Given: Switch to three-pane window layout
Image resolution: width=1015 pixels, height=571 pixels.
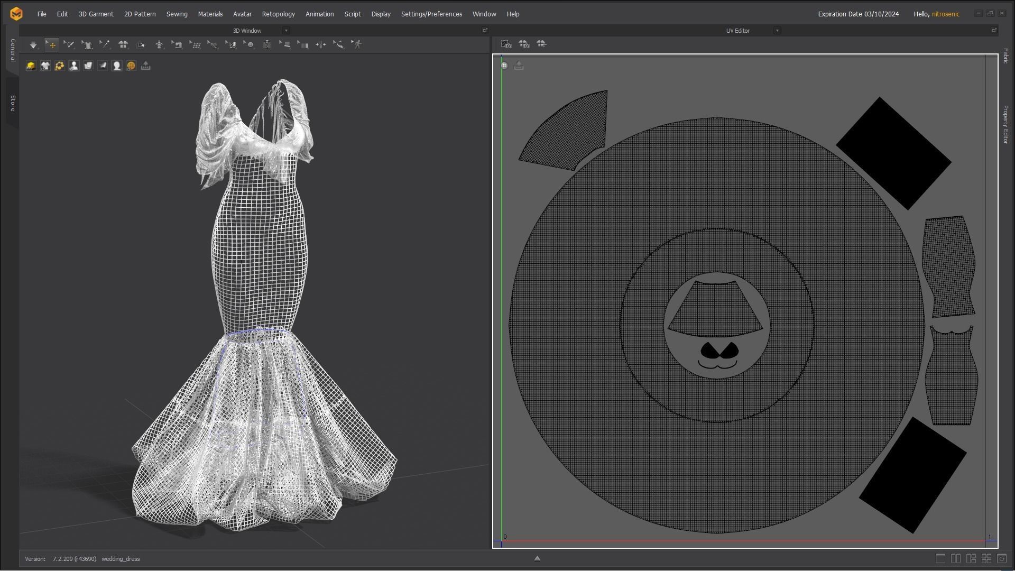Looking at the screenshot, I should 971,558.
